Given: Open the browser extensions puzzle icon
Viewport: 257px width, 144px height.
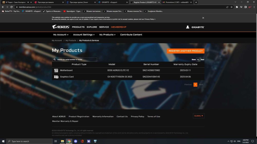Looking at the screenshot, I should 237,7.
